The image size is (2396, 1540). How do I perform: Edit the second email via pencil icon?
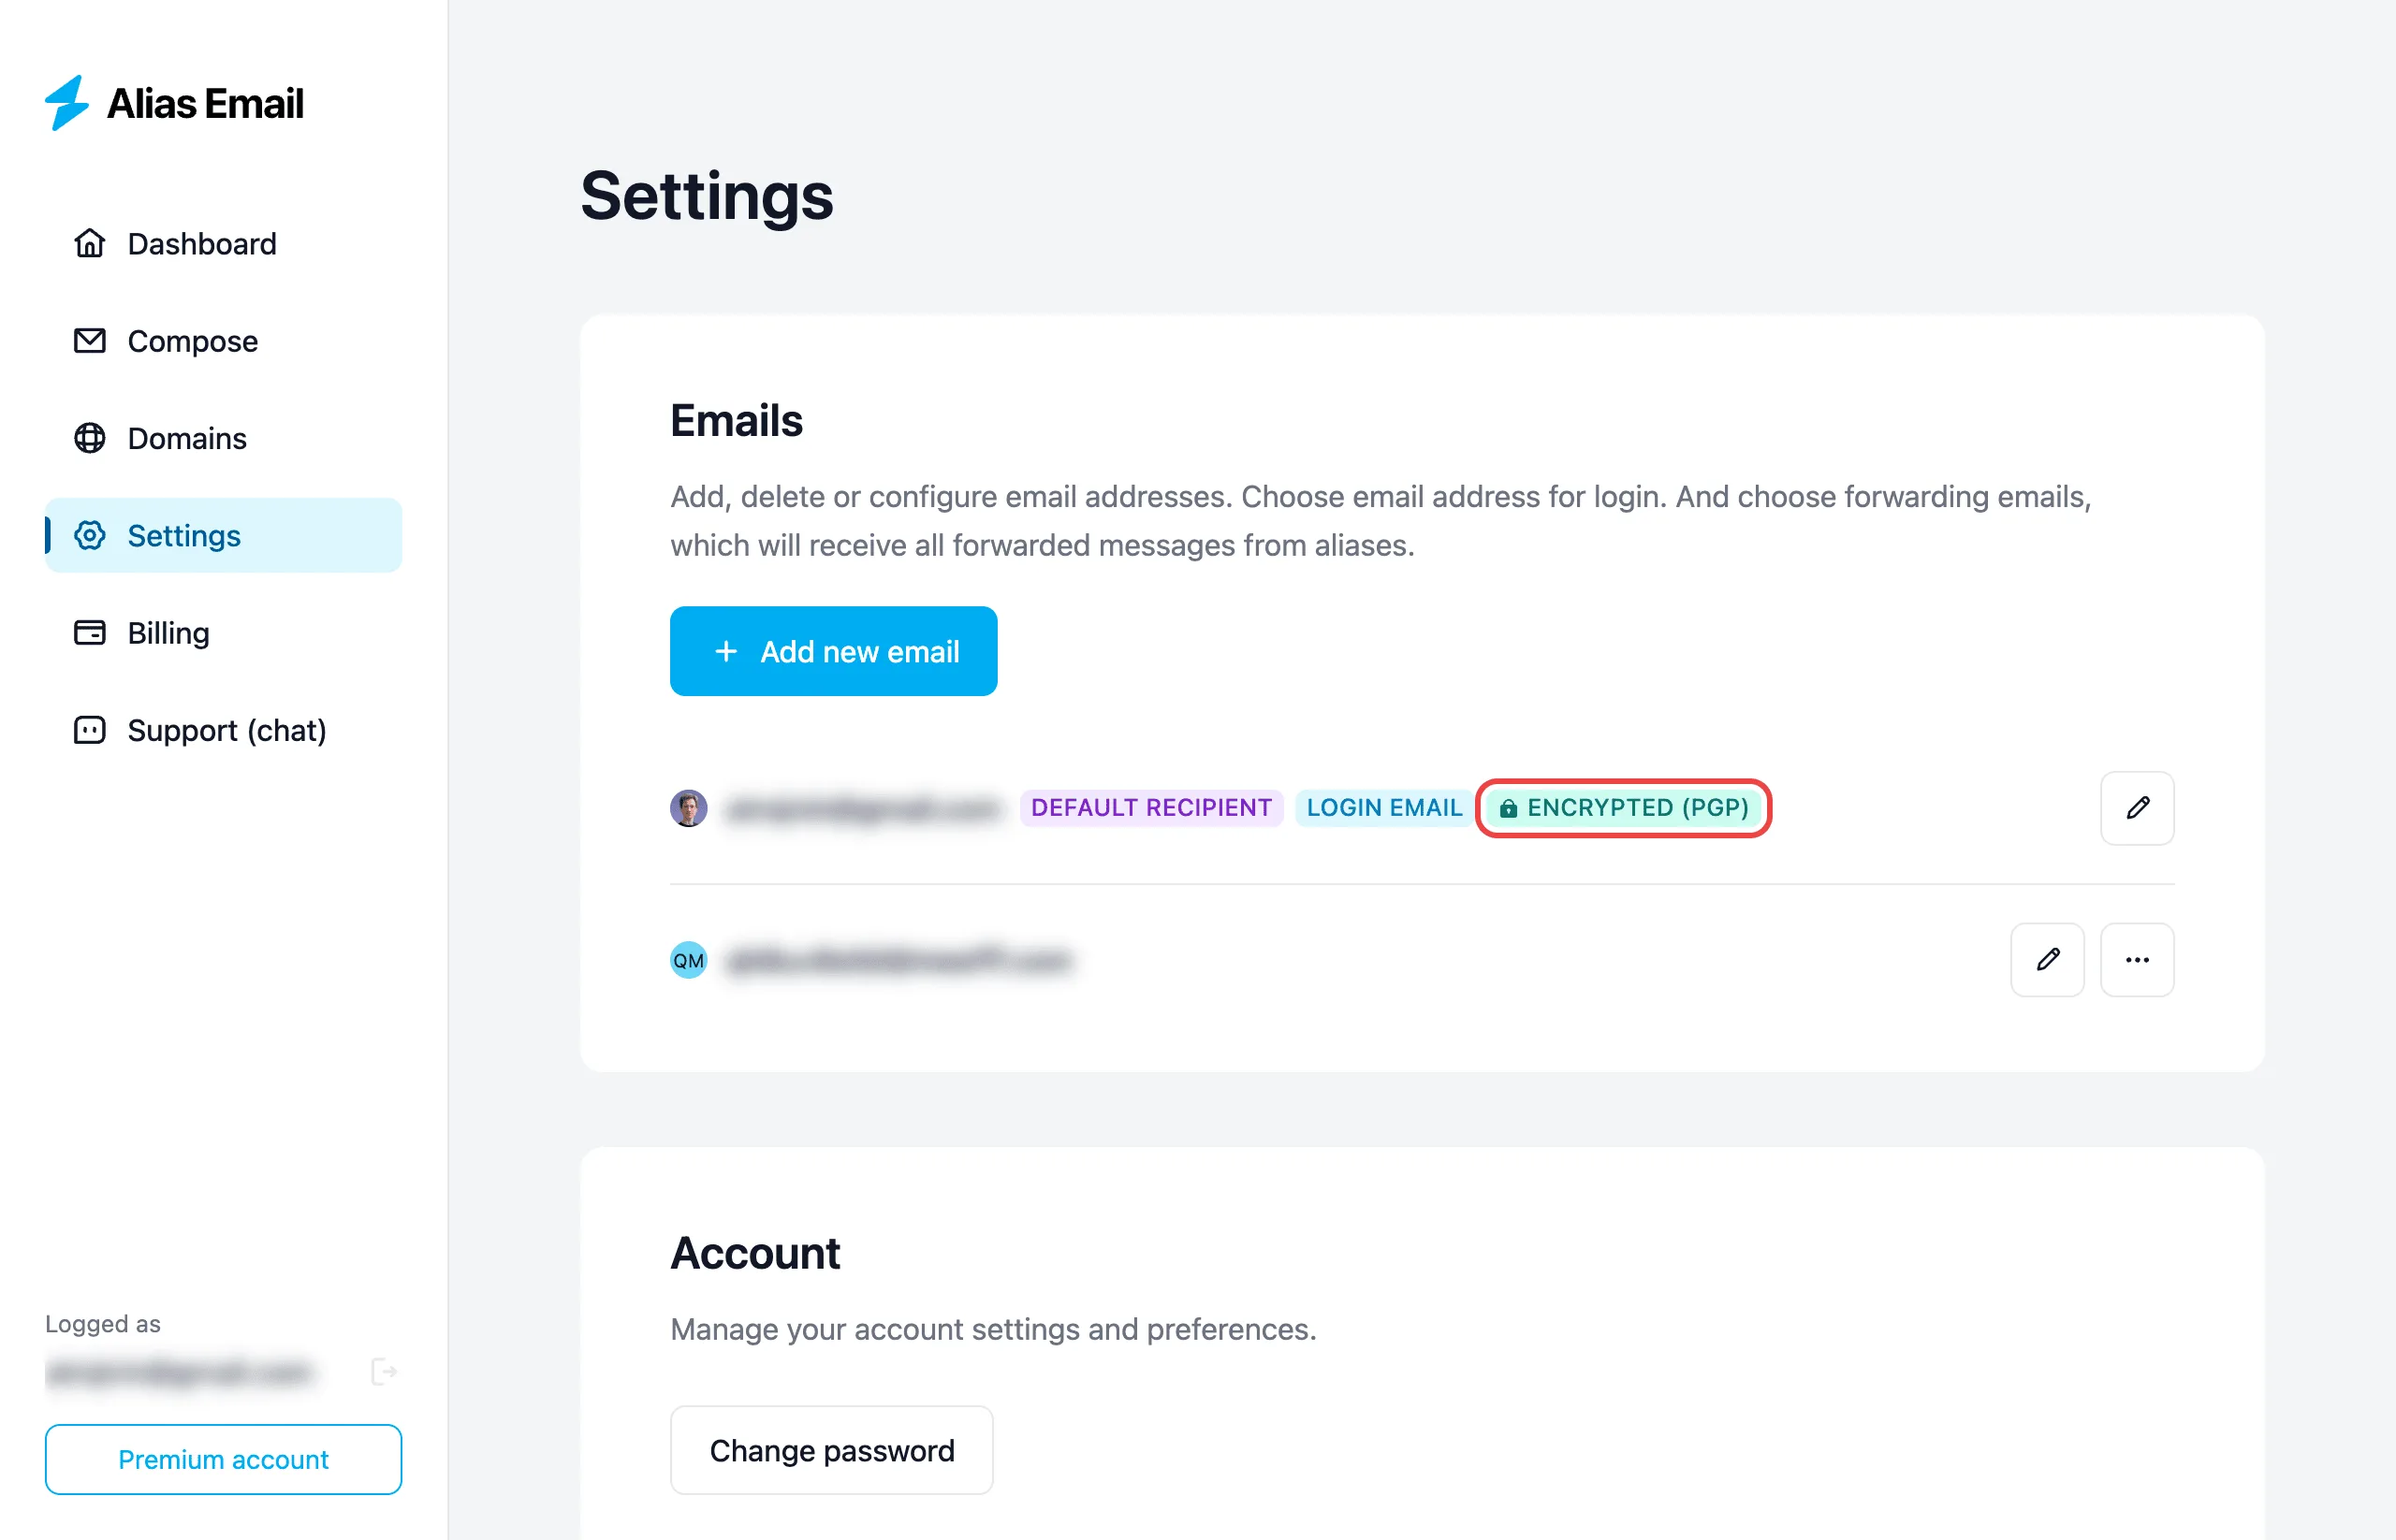tap(2047, 960)
